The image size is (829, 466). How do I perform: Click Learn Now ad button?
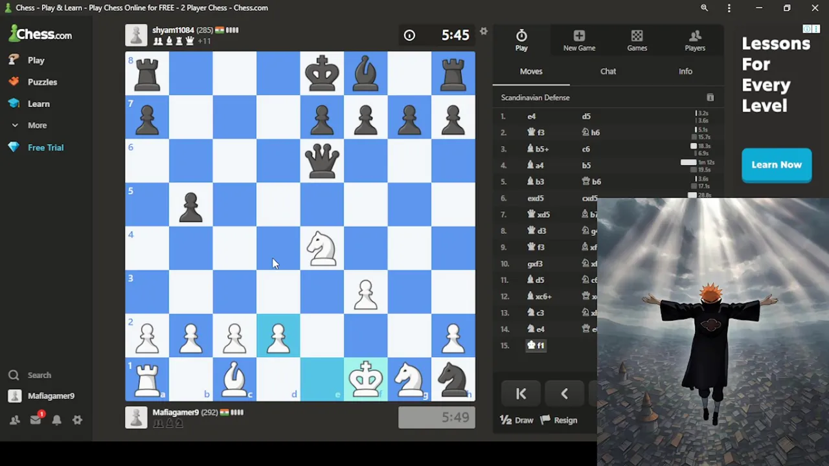pyautogui.click(x=777, y=164)
